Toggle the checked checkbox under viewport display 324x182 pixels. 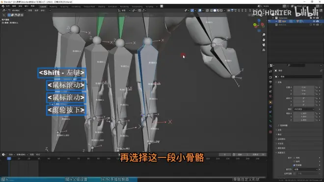[x=295, y=165]
